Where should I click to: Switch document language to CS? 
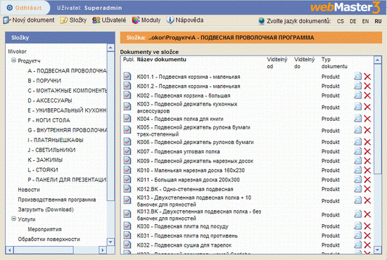click(x=341, y=21)
